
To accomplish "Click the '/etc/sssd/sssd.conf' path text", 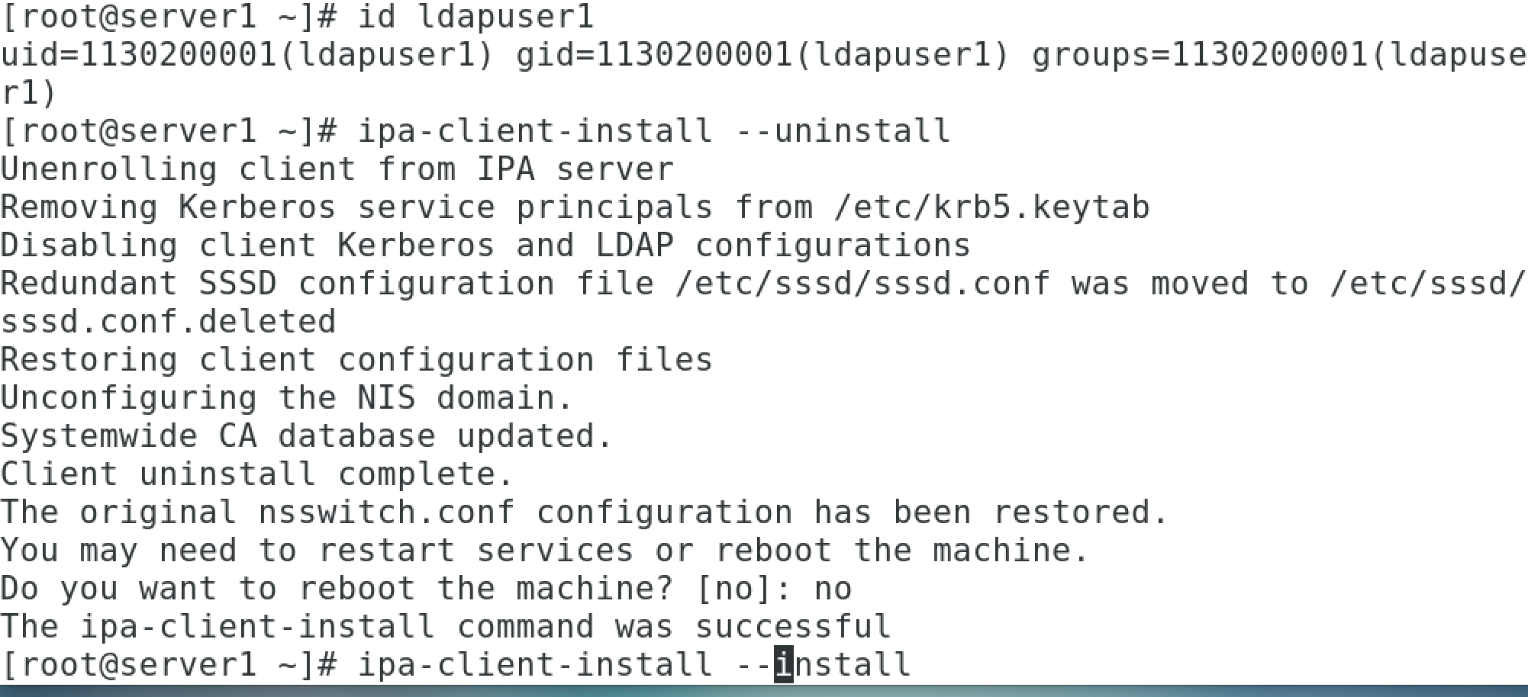I will pyautogui.click(x=863, y=284).
